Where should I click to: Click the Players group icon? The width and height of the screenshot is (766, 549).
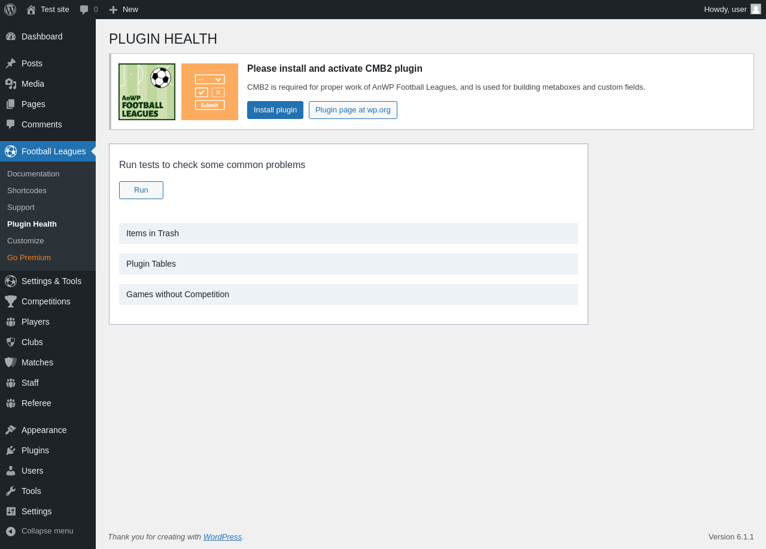[11, 322]
